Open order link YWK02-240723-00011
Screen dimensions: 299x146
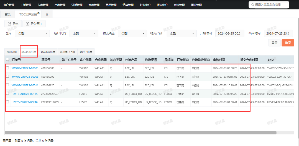[x=25, y=85]
